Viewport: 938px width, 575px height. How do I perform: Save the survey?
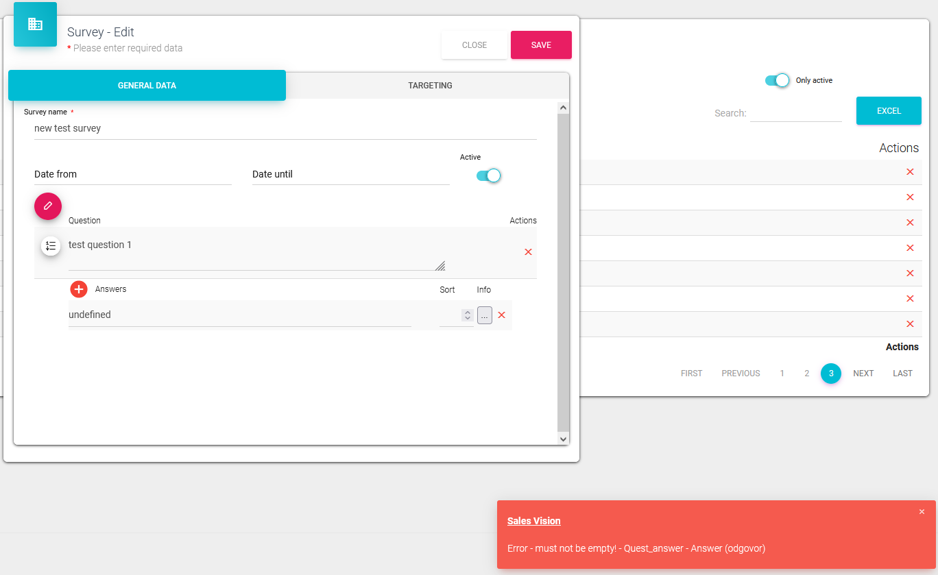coord(540,45)
